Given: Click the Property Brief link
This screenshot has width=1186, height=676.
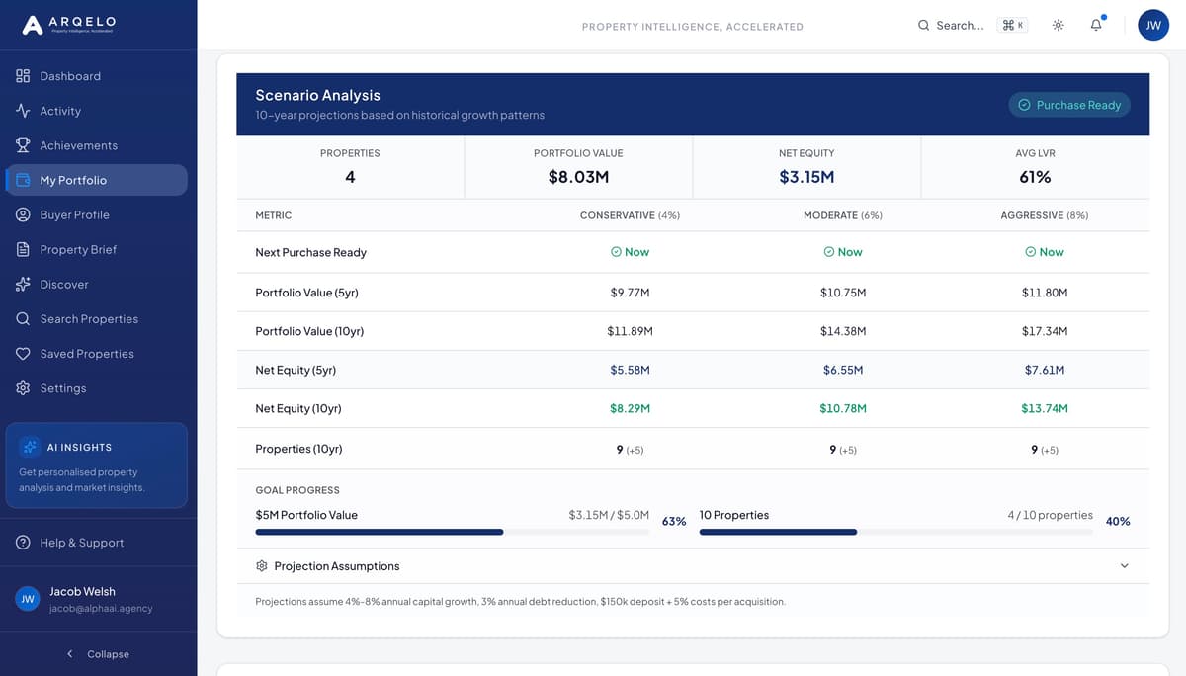Looking at the screenshot, I should [x=75, y=249].
